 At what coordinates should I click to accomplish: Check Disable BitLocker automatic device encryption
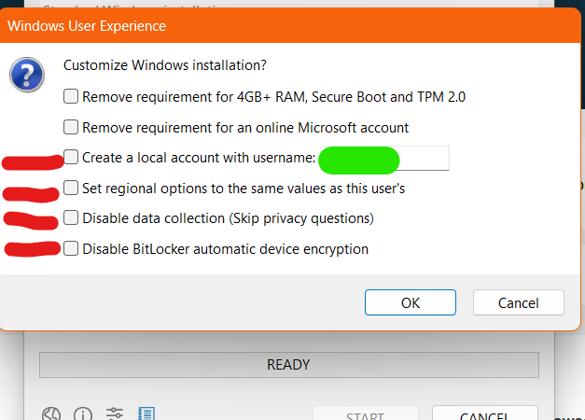coord(71,249)
